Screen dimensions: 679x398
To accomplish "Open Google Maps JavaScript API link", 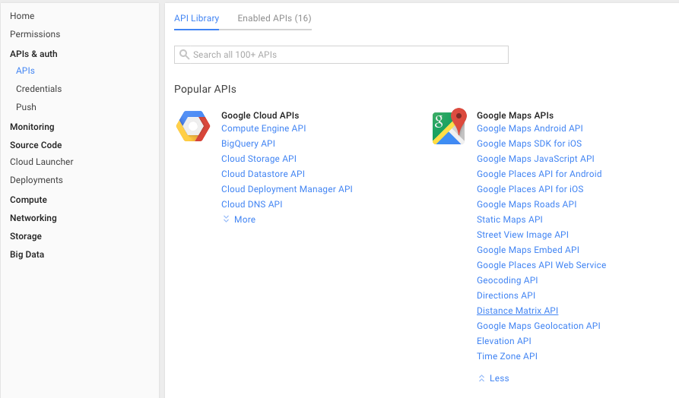I will [535, 159].
